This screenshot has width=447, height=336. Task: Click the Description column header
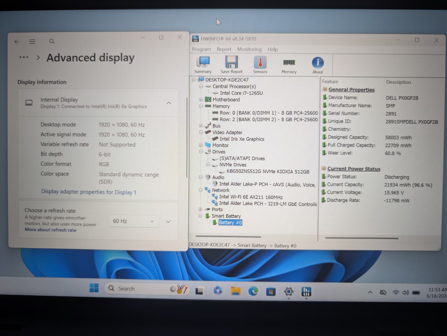[x=398, y=82]
